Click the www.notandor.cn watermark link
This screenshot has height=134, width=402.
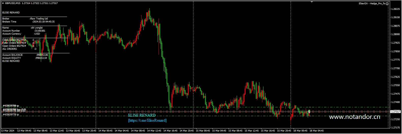click(355, 117)
